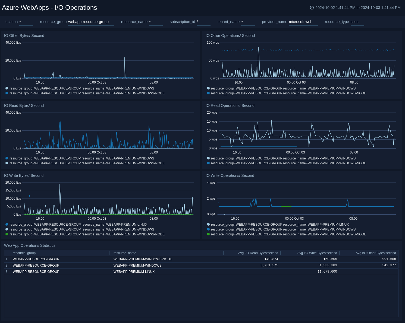Toggle WEBAPP-PREMIUM-WINDOWS-NODE legend entry in IO Read Bytes

pyautogui.click(x=85, y=163)
